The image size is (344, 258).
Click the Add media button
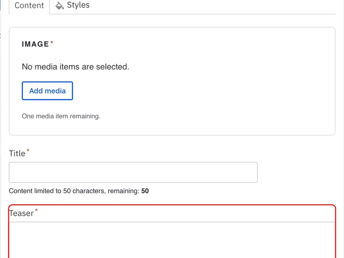pyautogui.click(x=47, y=91)
